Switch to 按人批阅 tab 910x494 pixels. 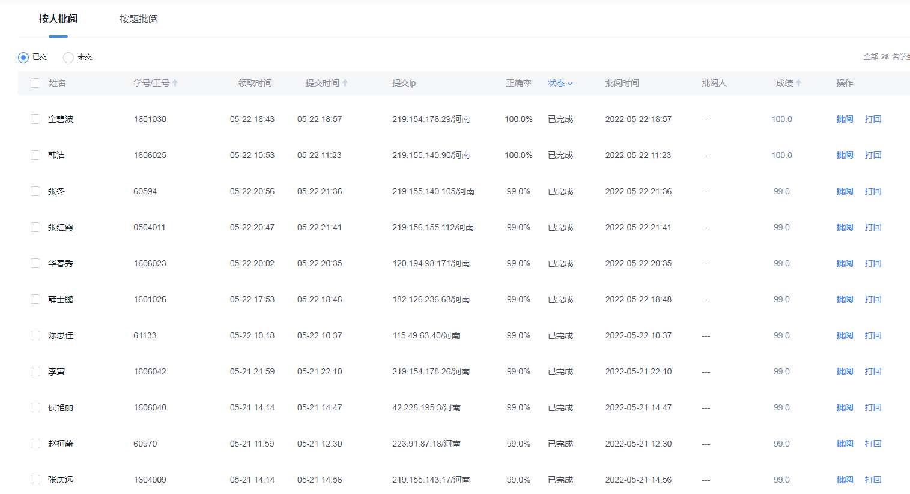coord(58,19)
